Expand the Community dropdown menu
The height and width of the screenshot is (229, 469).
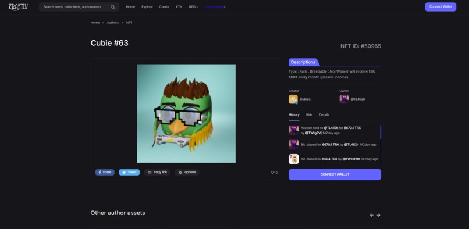215,7
